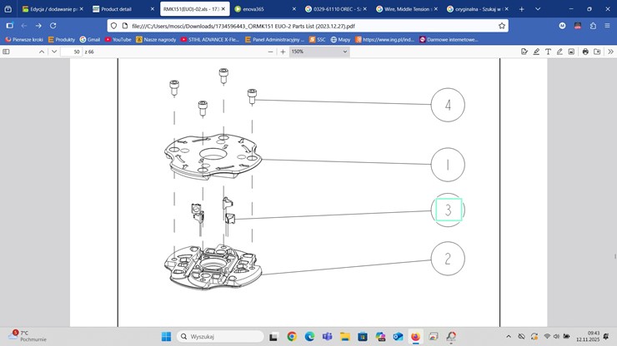Open the weather widget showing 7°C

pyautogui.click(x=28, y=336)
